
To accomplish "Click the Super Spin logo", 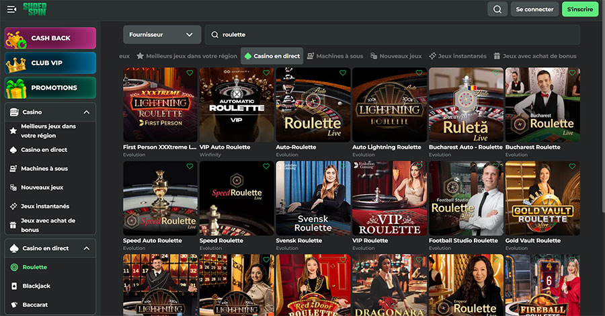I will [x=34, y=9].
